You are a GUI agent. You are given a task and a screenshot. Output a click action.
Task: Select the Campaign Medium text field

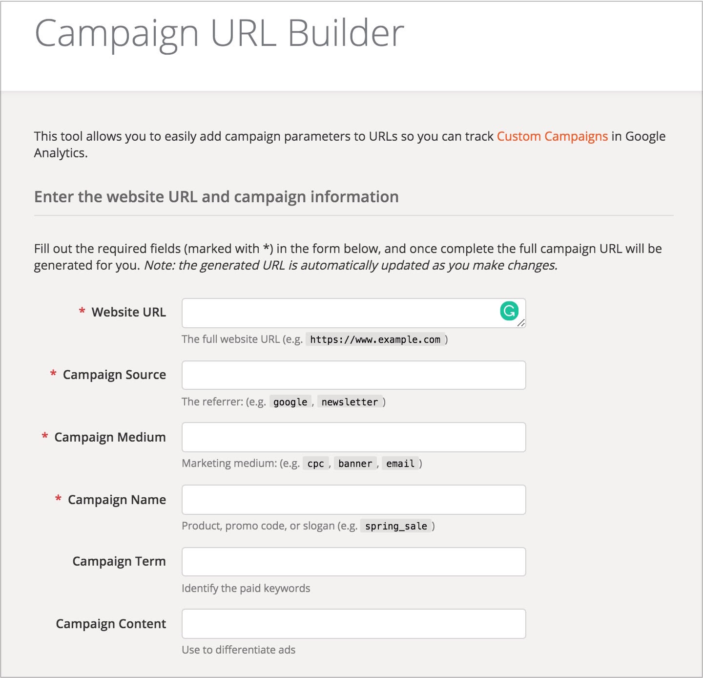coord(353,437)
